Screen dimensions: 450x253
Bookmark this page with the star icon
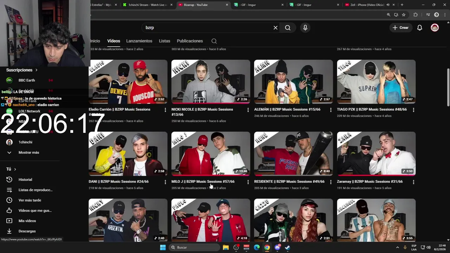pyautogui.click(x=404, y=15)
